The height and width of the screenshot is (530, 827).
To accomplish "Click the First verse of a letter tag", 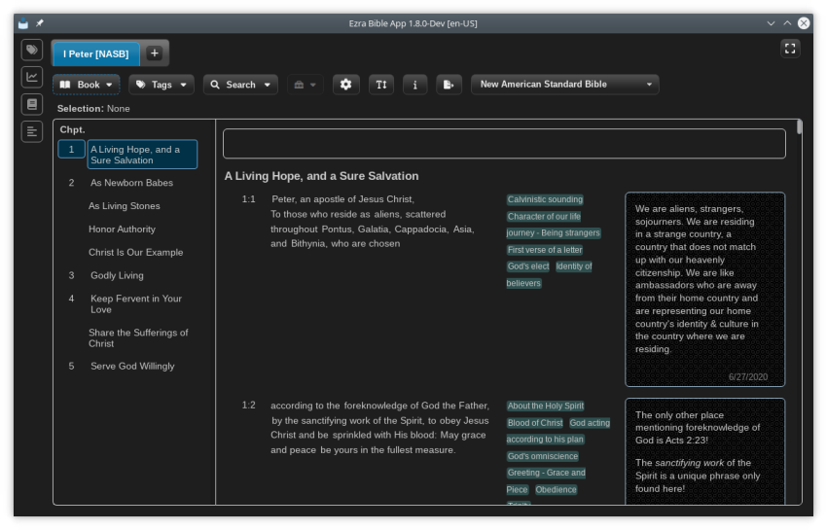I will point(545,250).
